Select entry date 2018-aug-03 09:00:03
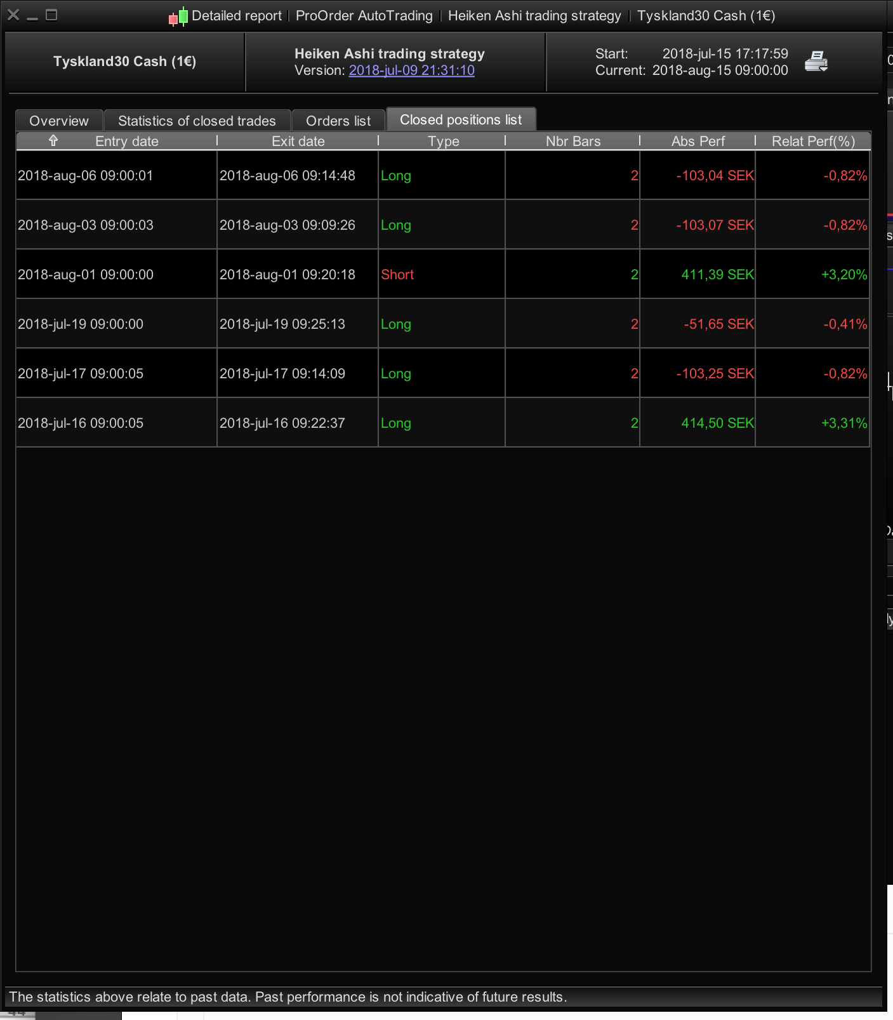Image resolution: width=893 pixels, height=1020 pixels. pos(86,225)
